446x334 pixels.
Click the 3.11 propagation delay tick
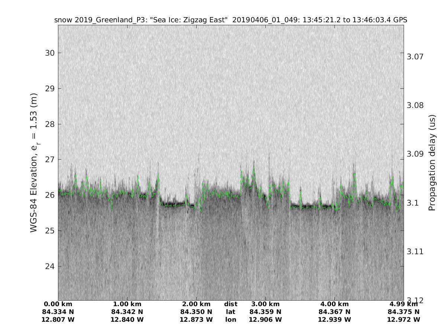[x=415, y=252]
